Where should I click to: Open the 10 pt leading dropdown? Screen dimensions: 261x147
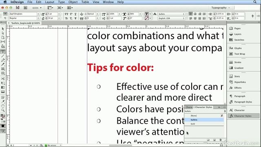(x=59, y=18)
